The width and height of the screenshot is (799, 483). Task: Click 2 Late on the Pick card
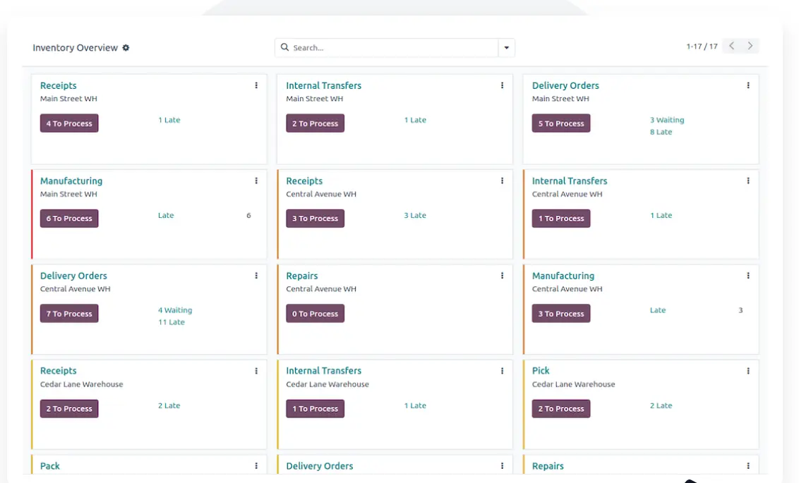tap(661, 405)
